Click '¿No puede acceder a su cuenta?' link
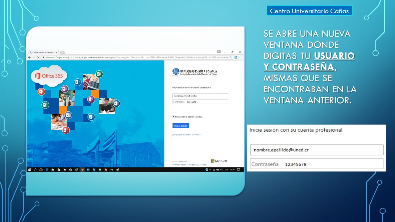395x222 pixels. point(187,135)
